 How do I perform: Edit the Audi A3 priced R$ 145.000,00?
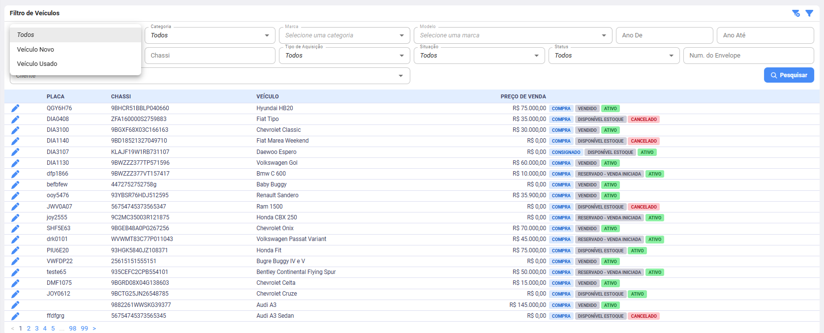pos(15,305)
